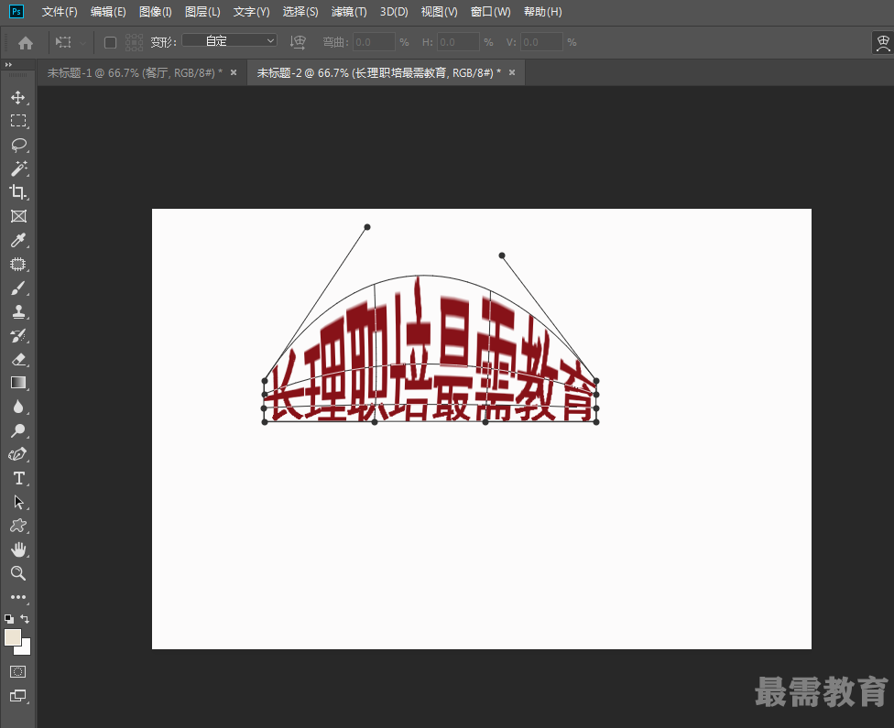
Task: Click the foreground color swatch
Action: pyautogui.click(x=13, y=637)
